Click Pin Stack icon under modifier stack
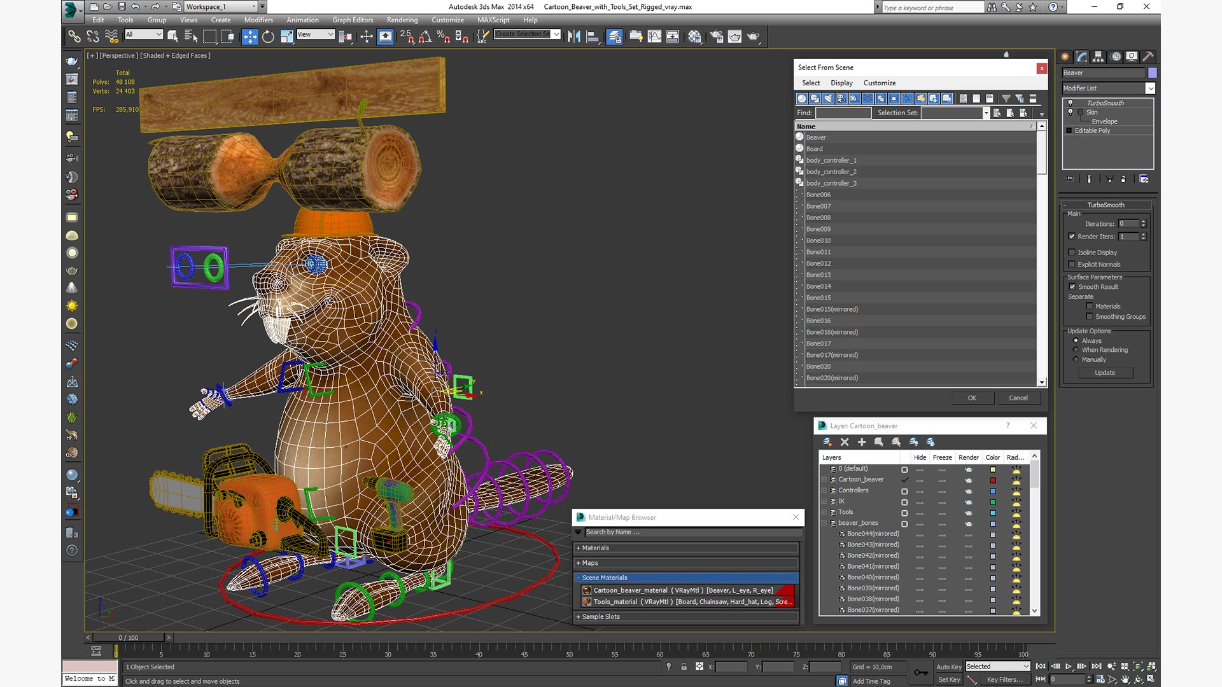 [x=1070, y=179]
